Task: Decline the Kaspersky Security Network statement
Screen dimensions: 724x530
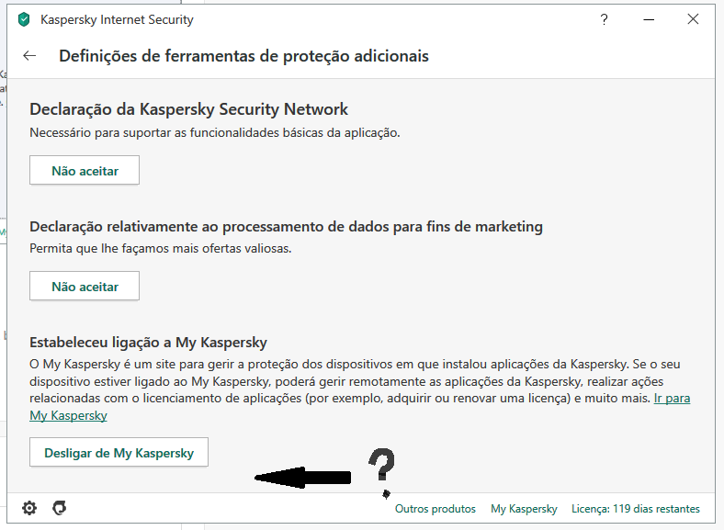Action: coord(85,171)
